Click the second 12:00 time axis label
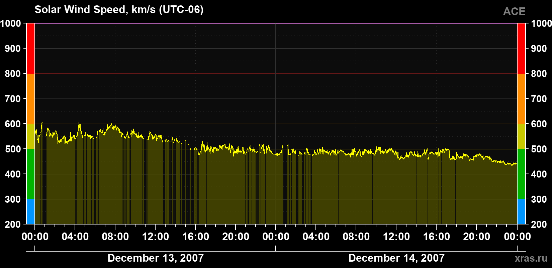This screenshot has height=268, width=552. tap(396, 237)
